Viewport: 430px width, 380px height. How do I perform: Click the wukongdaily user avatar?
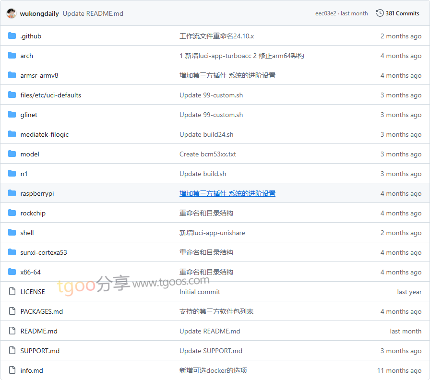[x=12, y=13]
